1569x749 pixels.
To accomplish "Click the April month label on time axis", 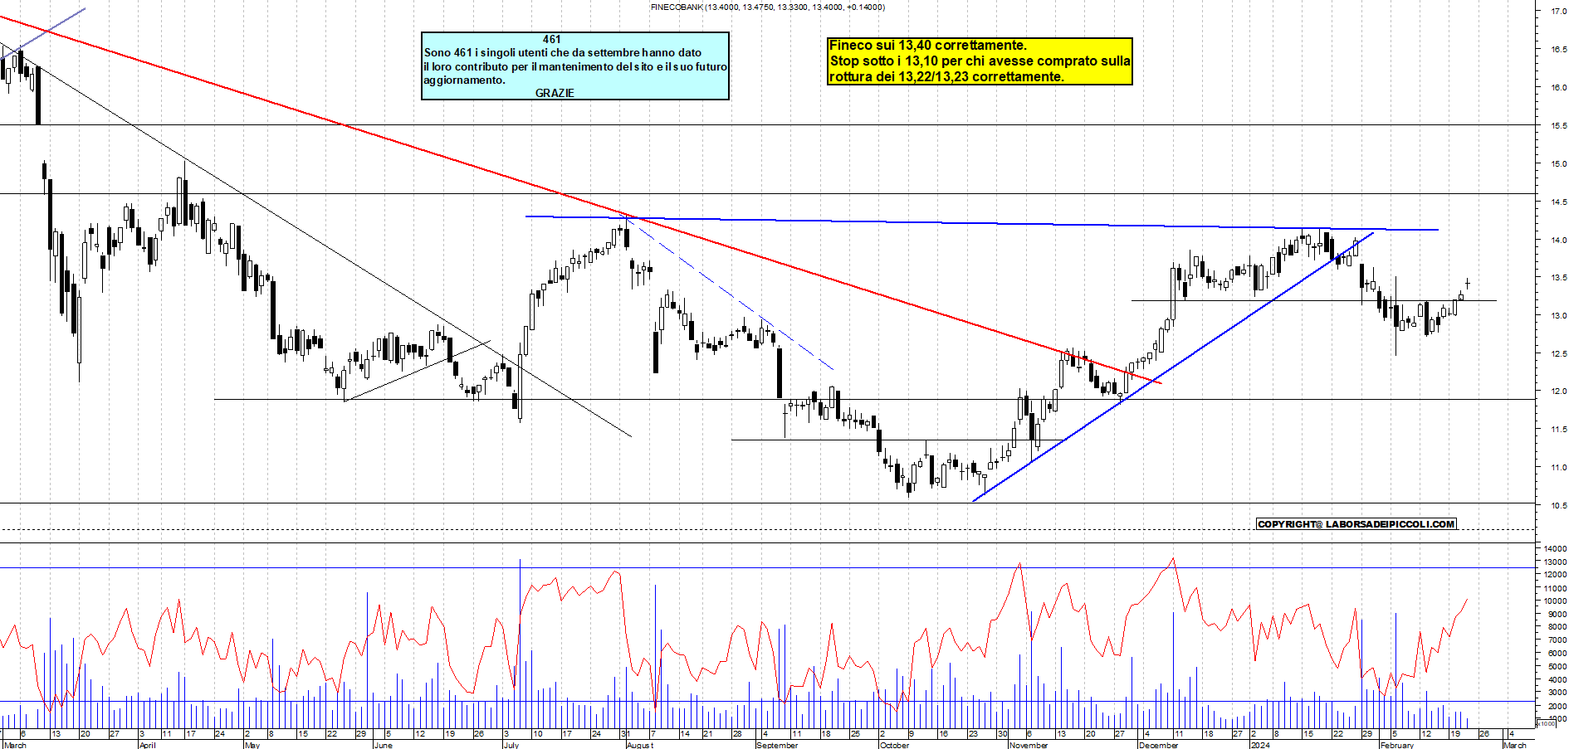I will click(147, 745).
